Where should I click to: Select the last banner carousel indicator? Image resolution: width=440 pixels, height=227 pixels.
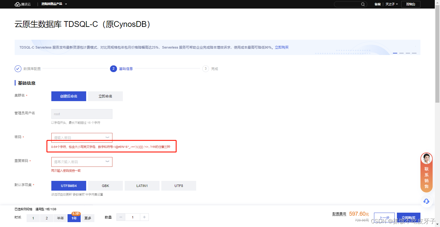click(414, 53)
